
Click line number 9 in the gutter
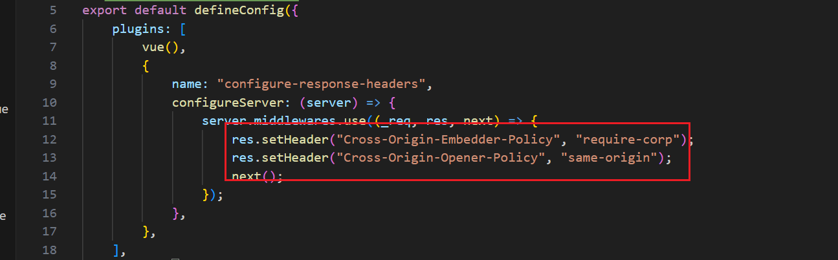[52, 84]
